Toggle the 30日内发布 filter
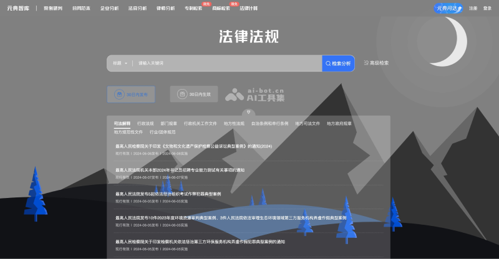Screen dimensions: 499x259 [131, 95]
